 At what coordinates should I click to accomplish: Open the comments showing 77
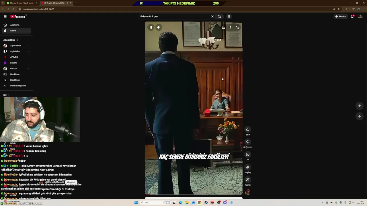(248, 154)
